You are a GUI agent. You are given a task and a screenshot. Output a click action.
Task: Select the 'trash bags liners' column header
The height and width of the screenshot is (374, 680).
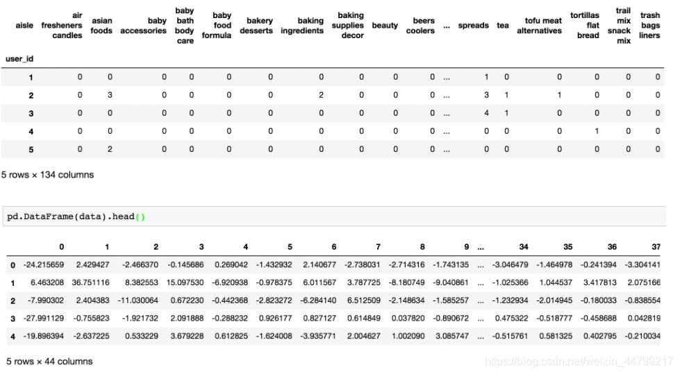pos(649,26)
